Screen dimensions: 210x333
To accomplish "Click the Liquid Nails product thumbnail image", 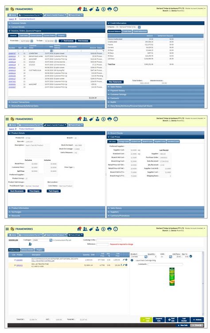I will 172,277.
